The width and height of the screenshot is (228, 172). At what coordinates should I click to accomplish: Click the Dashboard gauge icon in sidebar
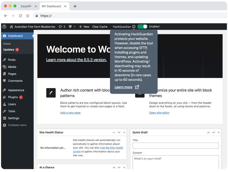[5, 36]
